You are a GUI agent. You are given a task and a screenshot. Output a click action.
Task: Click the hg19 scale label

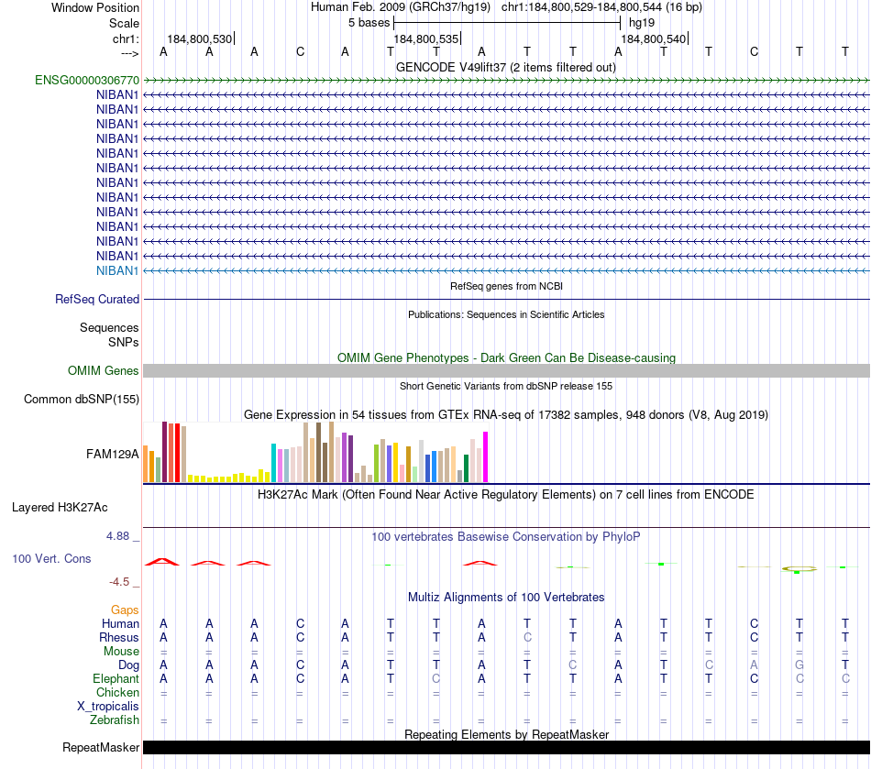tap(642, 23)
